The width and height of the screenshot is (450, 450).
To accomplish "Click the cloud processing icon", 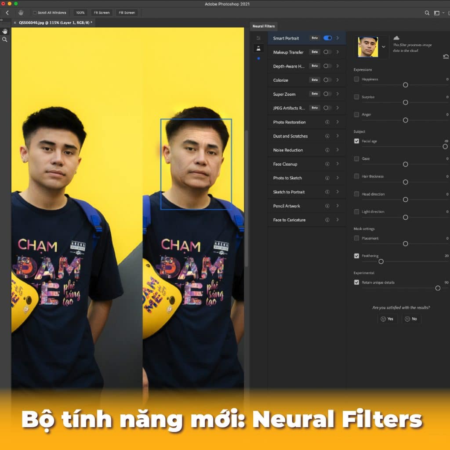I will coord(396,38).
